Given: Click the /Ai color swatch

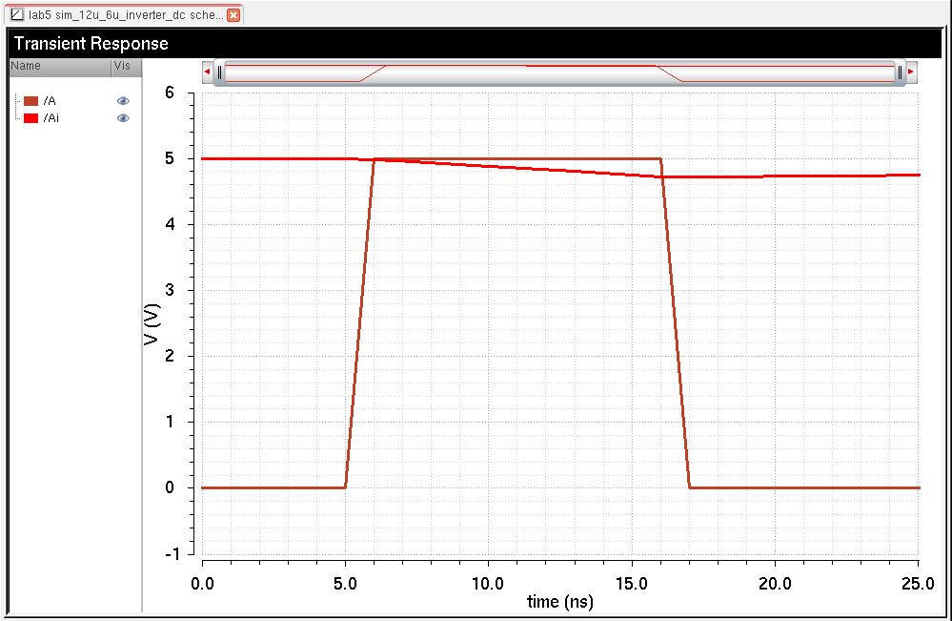Looking at the screenshot, I should click(x=30, y=118).
